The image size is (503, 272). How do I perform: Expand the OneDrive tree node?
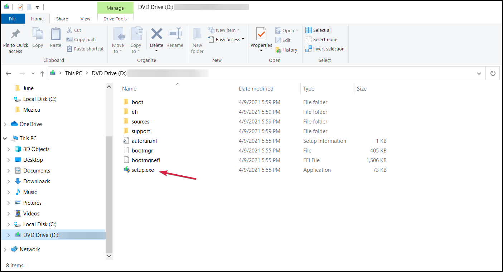5,124
